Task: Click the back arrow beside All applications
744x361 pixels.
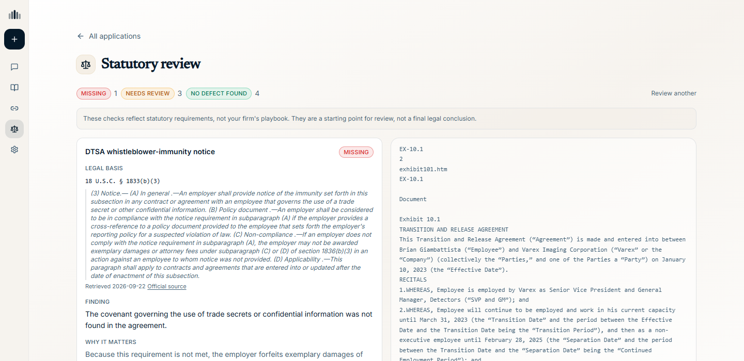Action: [x=80, y=36]
